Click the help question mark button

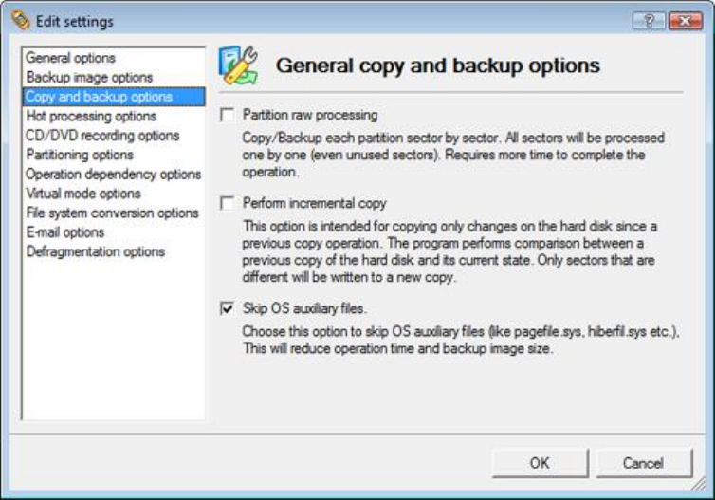click(649, 21)
